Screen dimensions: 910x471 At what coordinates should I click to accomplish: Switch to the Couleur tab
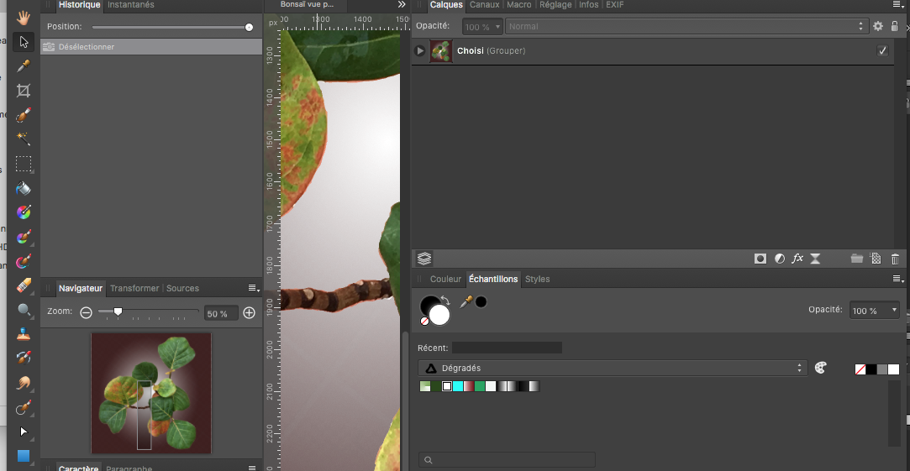point(445,279)
